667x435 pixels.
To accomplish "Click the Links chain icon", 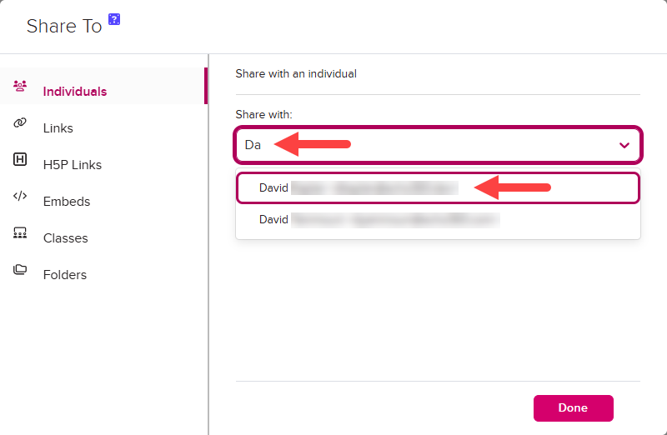I will tap(21, 123).
